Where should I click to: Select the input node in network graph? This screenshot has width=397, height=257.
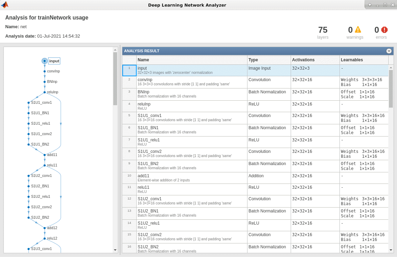(45, 61)
